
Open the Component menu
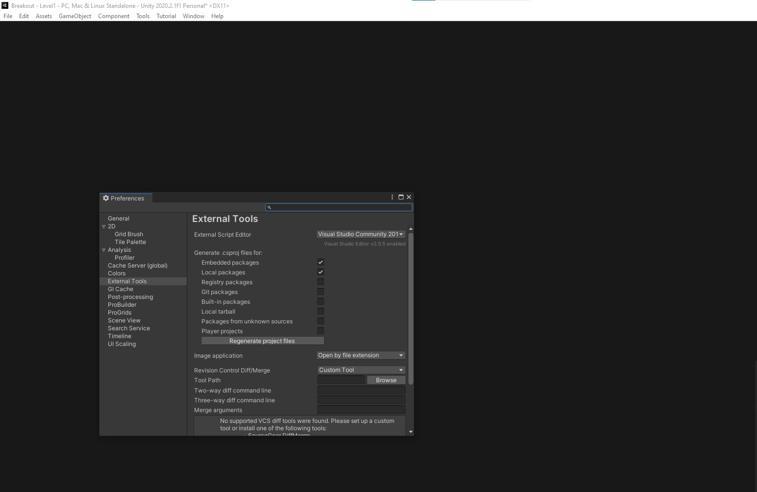(114, 16)
